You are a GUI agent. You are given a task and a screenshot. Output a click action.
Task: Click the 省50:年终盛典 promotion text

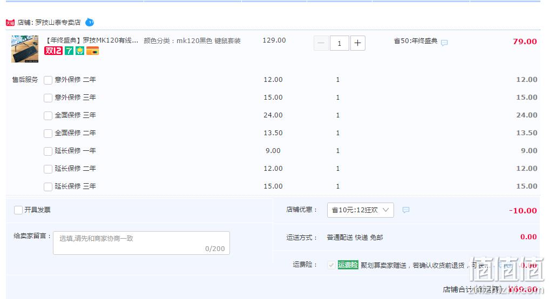click(x=416, y=41)
